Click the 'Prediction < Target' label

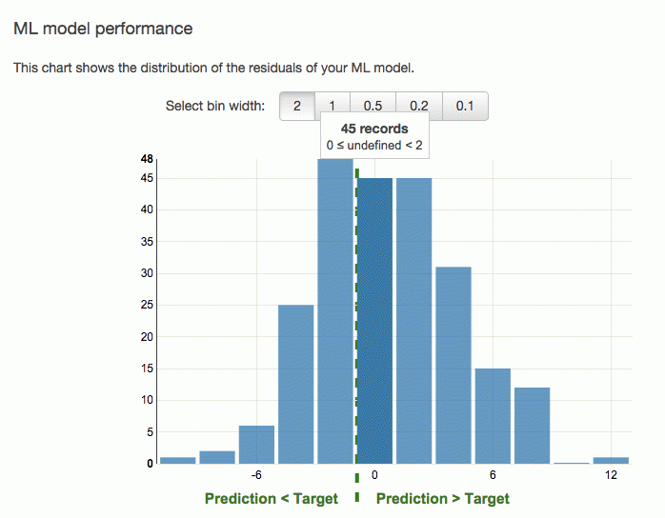272,499
